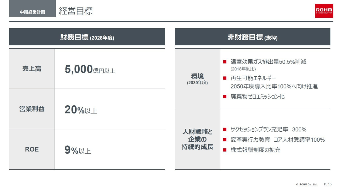Click the 9%以上 ROE target value

tap(78, 150)
